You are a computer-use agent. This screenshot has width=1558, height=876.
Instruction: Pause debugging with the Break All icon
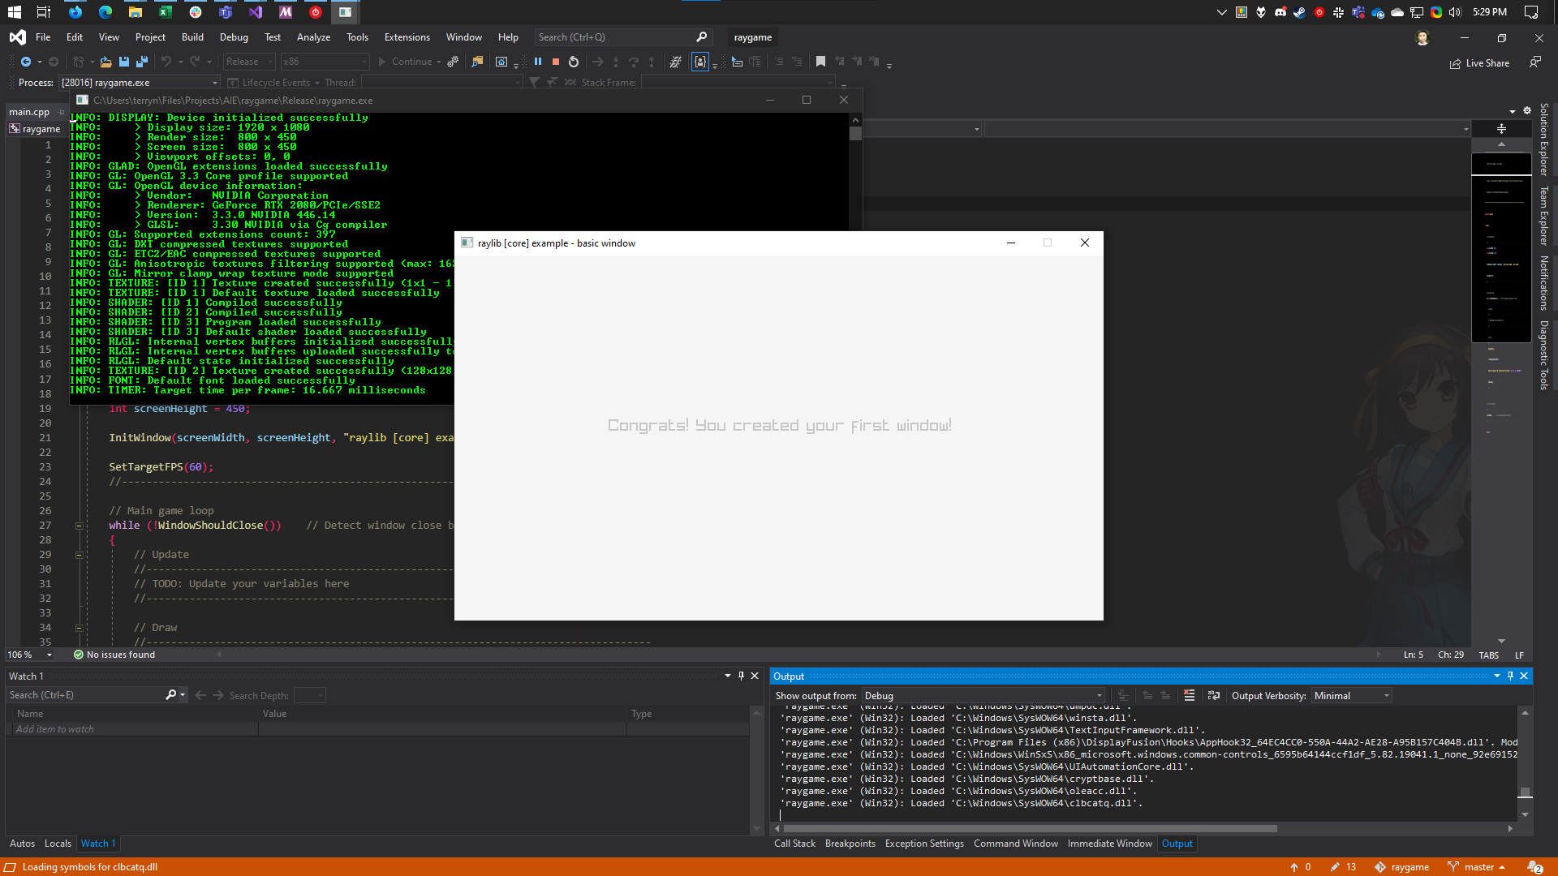point(537,62)
